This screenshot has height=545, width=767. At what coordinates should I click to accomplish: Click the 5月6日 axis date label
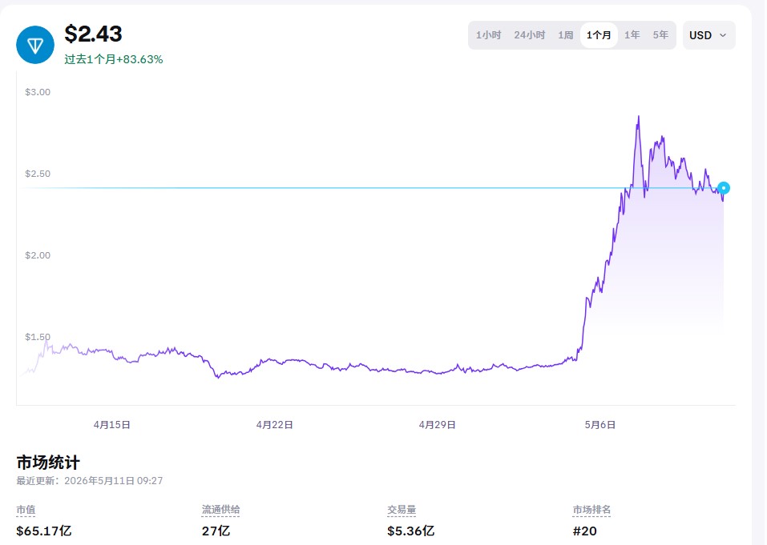coord(600,425)
